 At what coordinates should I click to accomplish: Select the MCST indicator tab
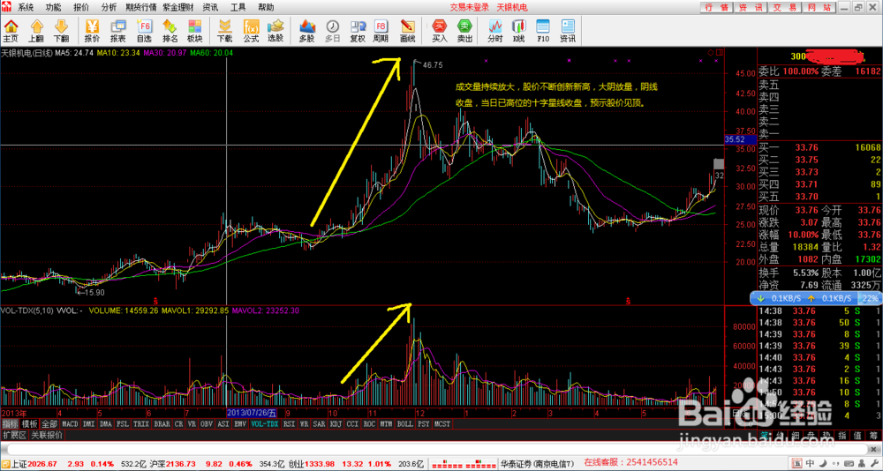tap(441, 423)
